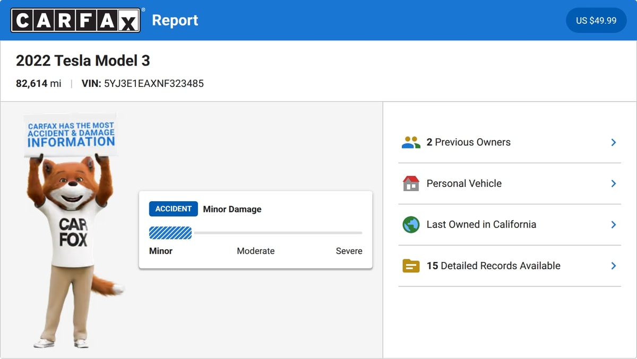This screenshot has width=637, height=359.
Task: Click the Report header text
Action: 175,21
